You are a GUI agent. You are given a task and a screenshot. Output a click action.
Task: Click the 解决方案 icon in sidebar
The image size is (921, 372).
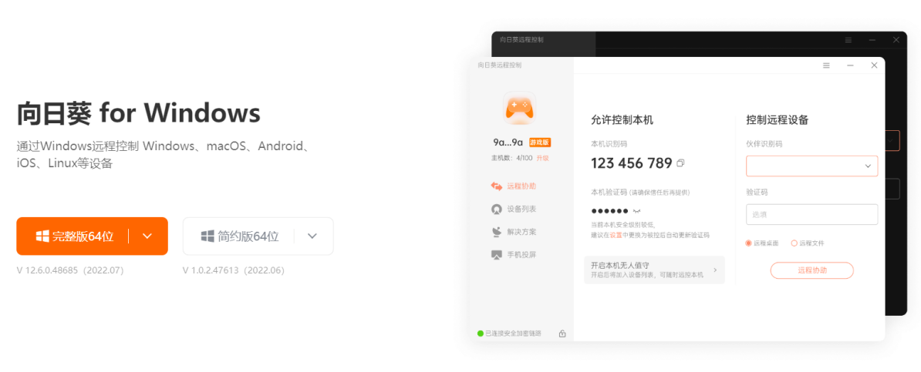(496, 232)
